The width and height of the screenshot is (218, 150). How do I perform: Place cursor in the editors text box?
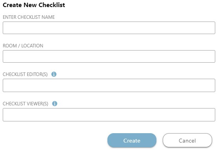109,85
